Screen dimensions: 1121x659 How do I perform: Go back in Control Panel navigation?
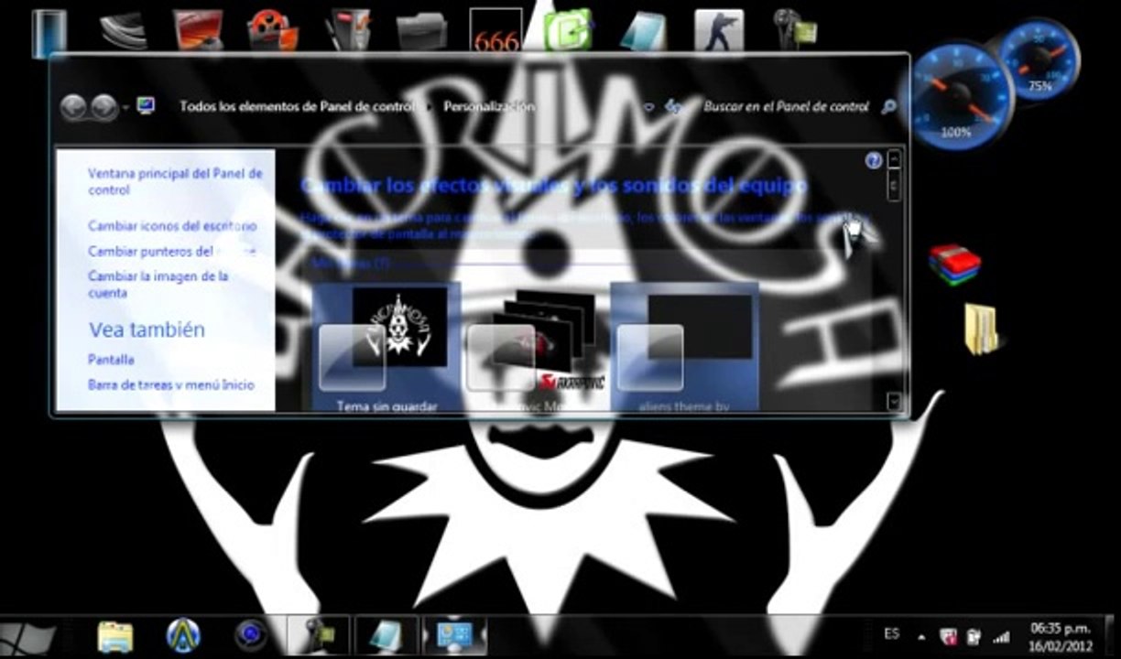click(x=73, y=107)
